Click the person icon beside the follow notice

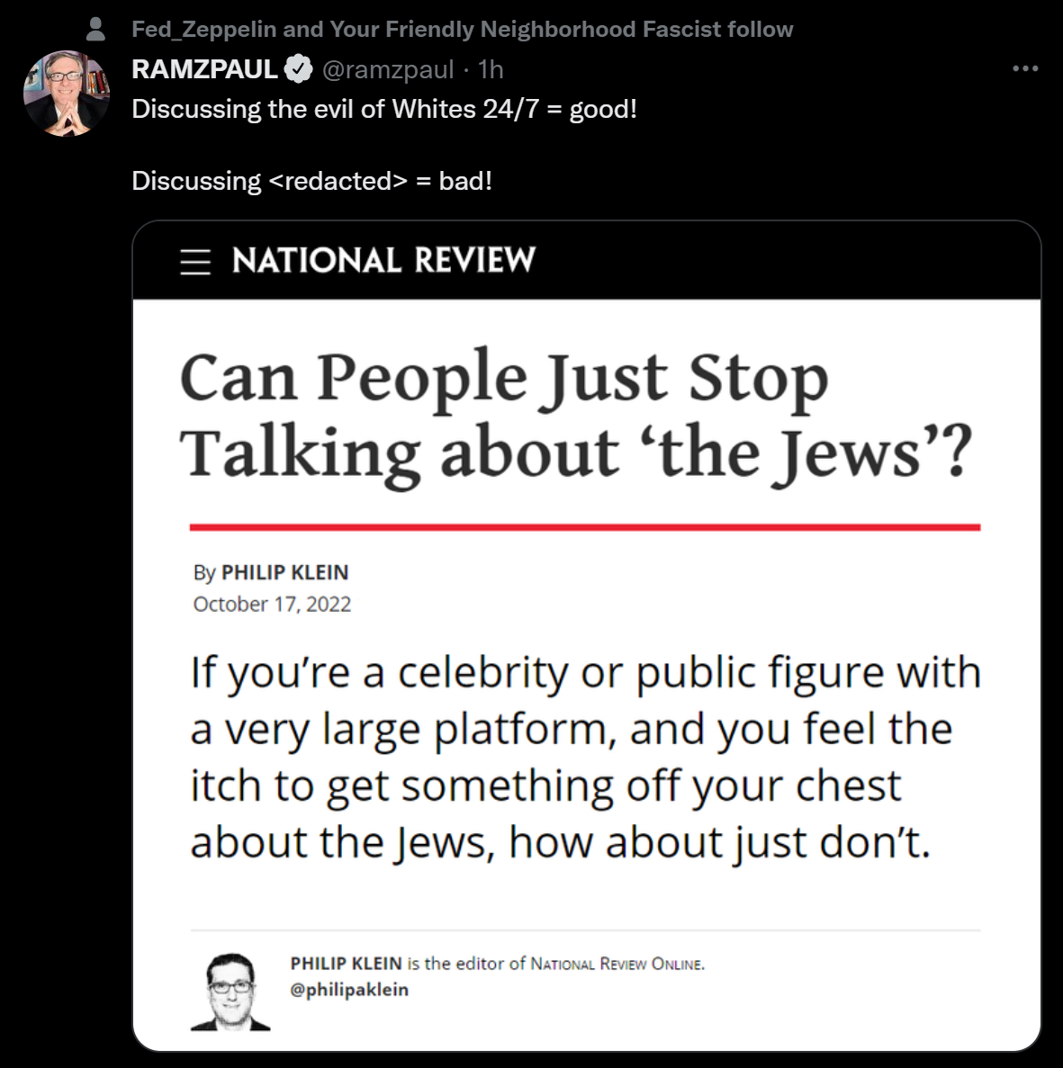click(x=95, y=30)
